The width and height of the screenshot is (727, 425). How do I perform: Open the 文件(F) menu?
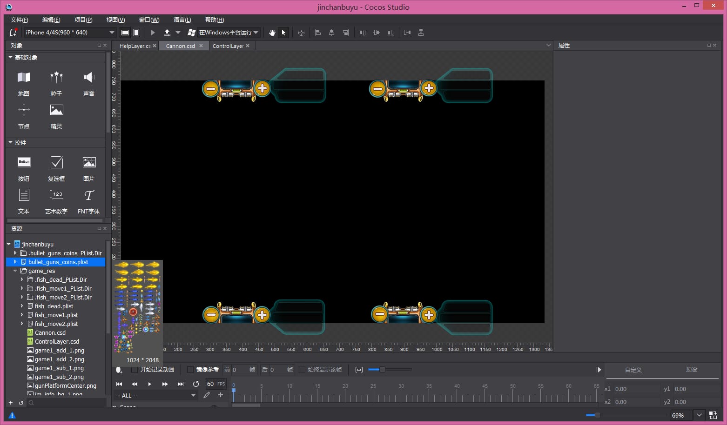(19, 20)
